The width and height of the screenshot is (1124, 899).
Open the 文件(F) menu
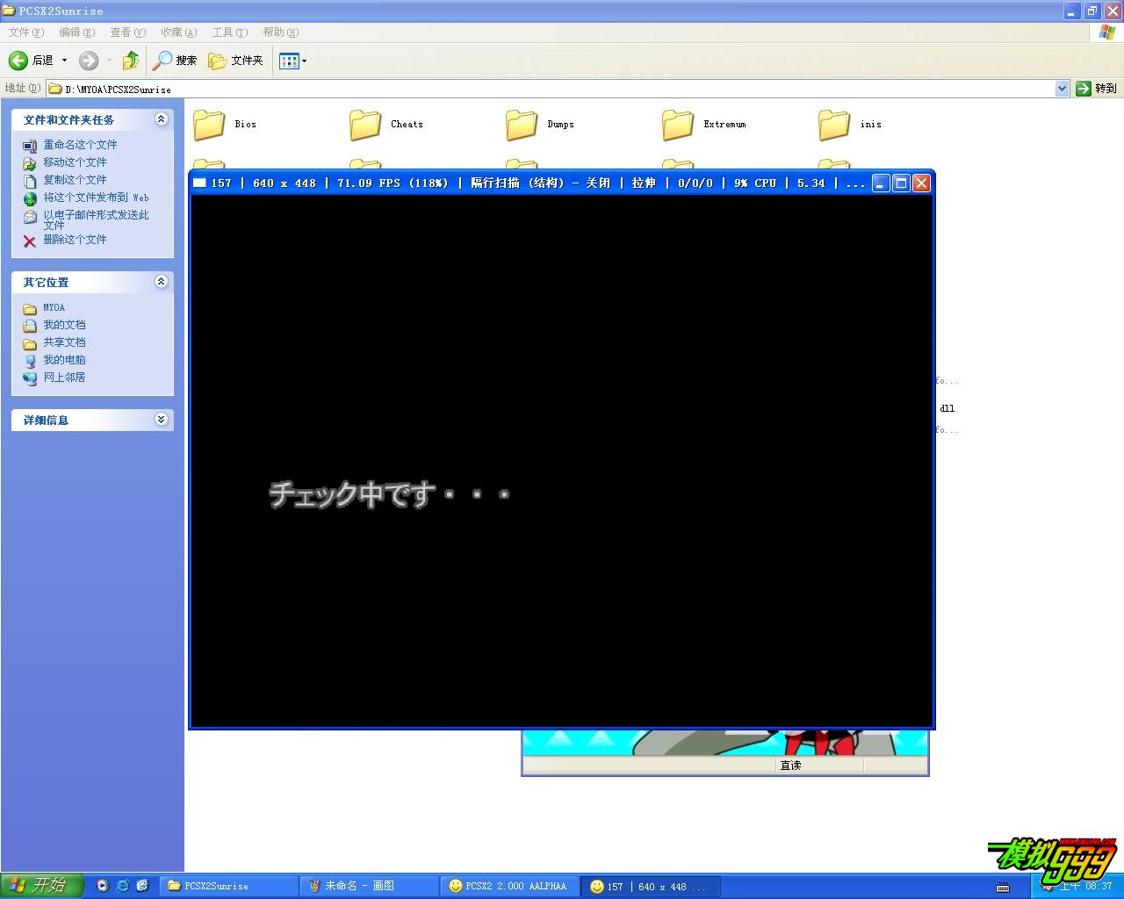[x=25, y=32]
